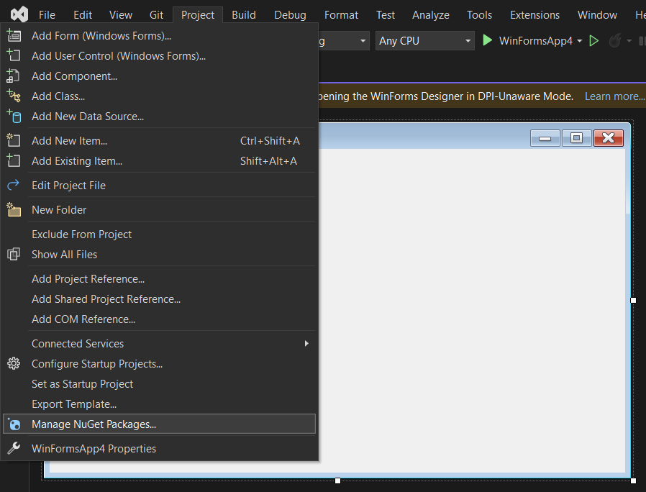Choose Add Form (Windows Forms)...
The width and height of the screenshot is (646, 492).
pos(159,36)
